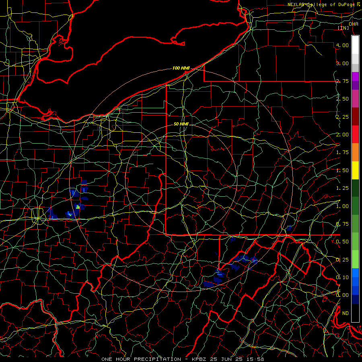Select the black ND legend swatch
Image resolution: width=362 pixels, height=362 pixels.
click(x=355, y=313)
